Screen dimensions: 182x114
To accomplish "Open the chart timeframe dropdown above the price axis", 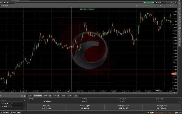I will 171,5.
